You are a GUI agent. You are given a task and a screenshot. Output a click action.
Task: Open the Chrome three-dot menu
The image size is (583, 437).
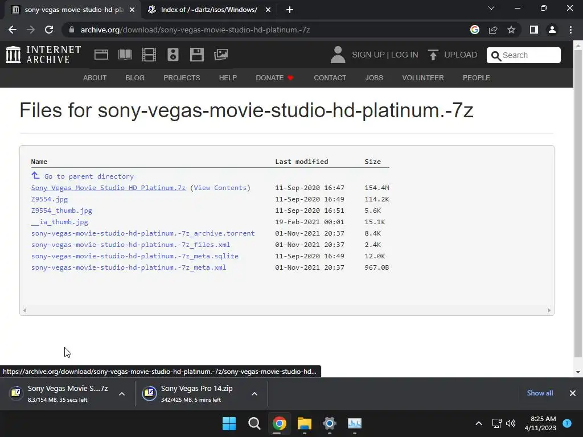(570, 30)
